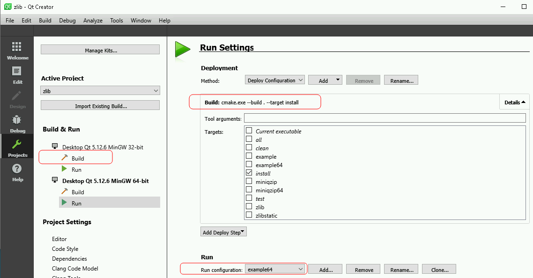Click monitor icon of MinGW 64-bit kit
533x278 pixels.
(55, 180)
